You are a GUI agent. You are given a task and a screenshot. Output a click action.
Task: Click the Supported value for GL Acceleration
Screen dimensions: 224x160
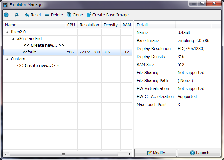tap(187, 97)
